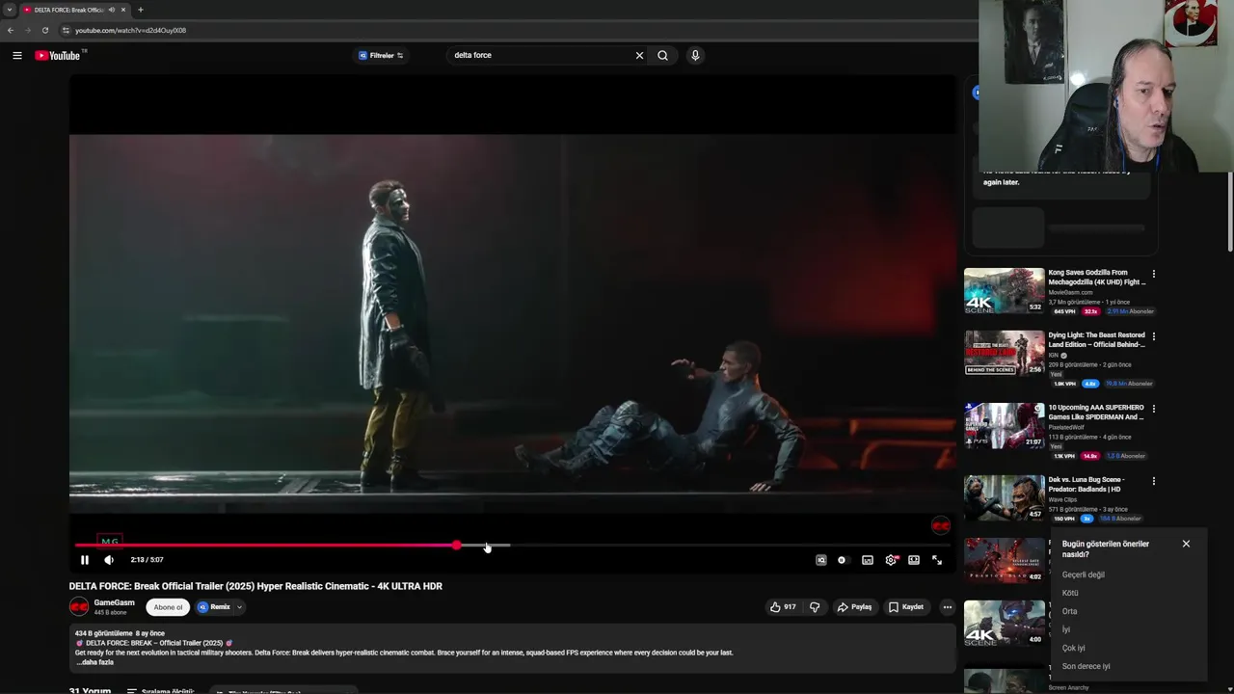Click the IGN channel name under Dying Light
Viewport: 1234px width, 694px height.
point(1053,356)
